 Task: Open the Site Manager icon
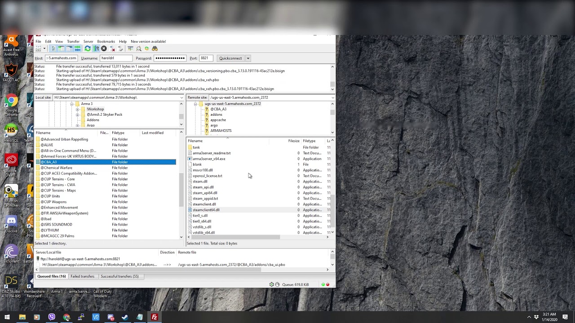click(x=39, y=48)
